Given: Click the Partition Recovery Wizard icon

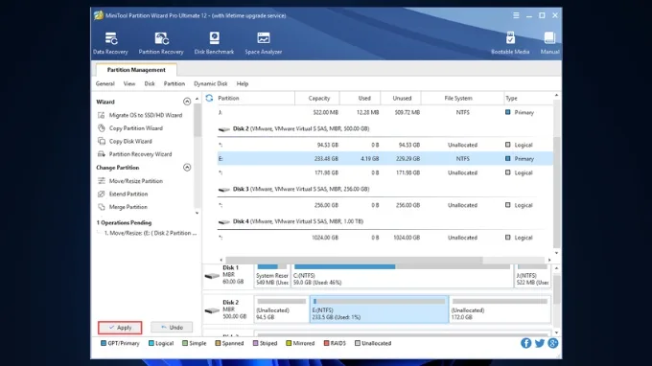Looking at the screenshot, I should (101, 154).
